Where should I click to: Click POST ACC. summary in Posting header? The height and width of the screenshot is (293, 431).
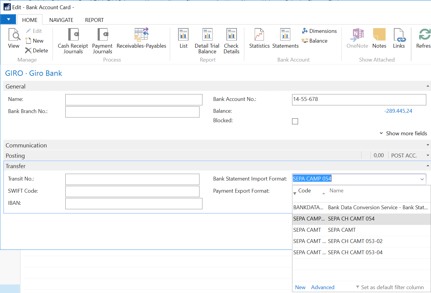click(404, 155)
